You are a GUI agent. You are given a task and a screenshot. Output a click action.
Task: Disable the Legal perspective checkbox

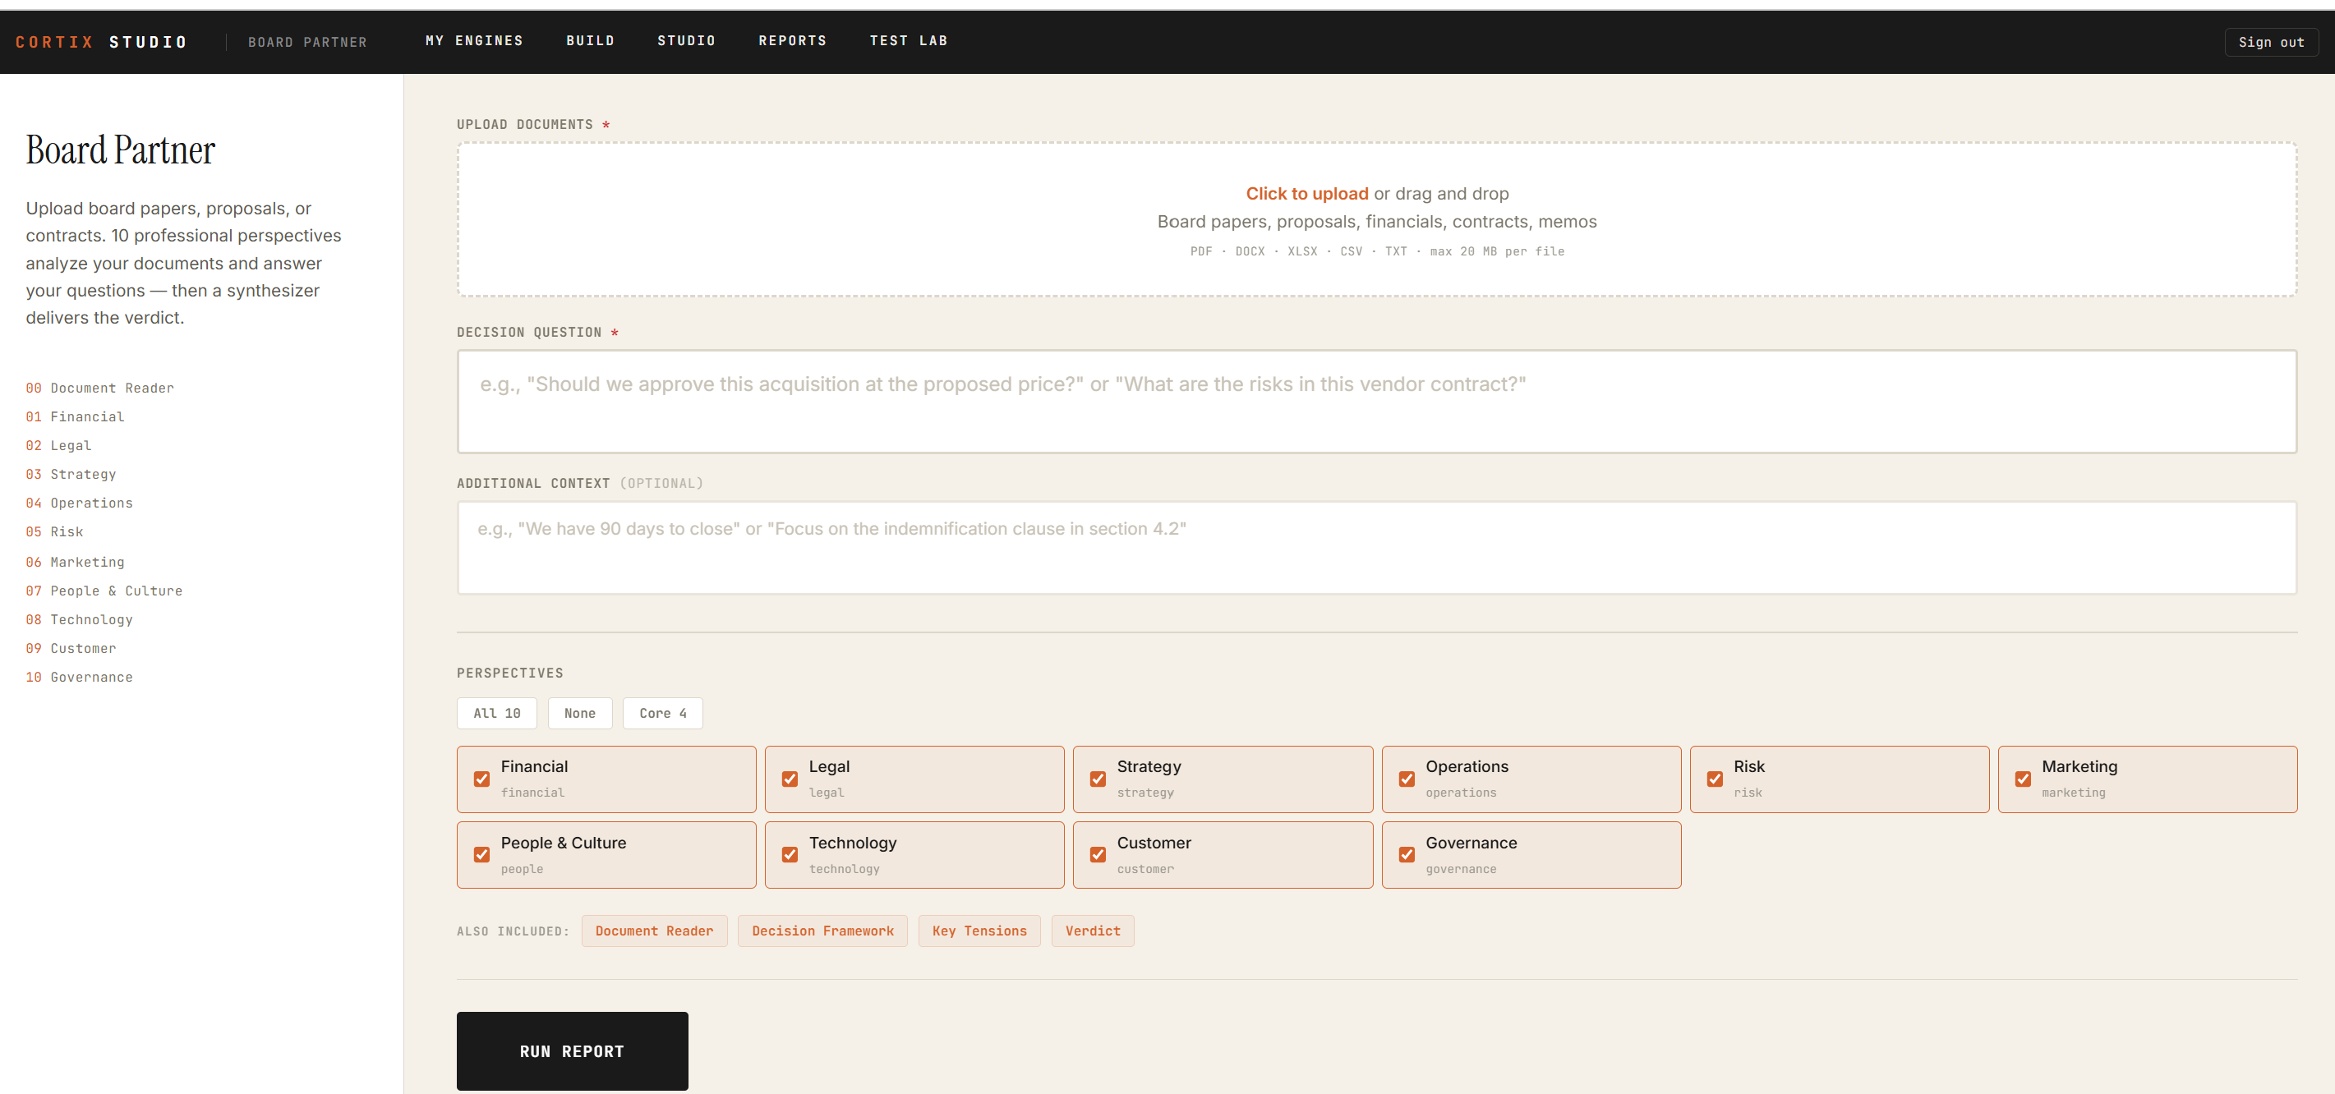tap(790, 779)
